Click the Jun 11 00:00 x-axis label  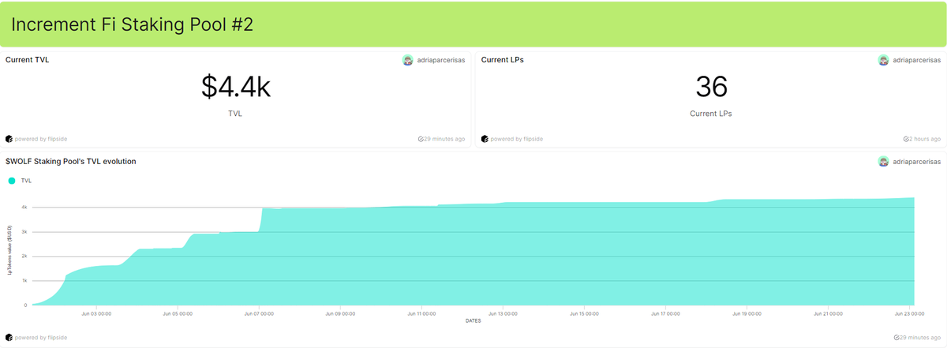(421, 313)
